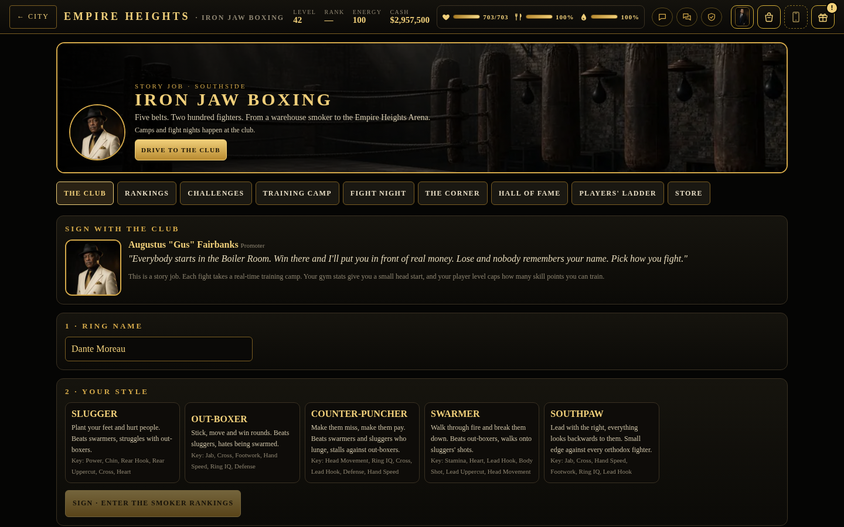Click Sign Enter the Smoker Rankings
This screenshot has width=844, height=527.
pos(153,504)
